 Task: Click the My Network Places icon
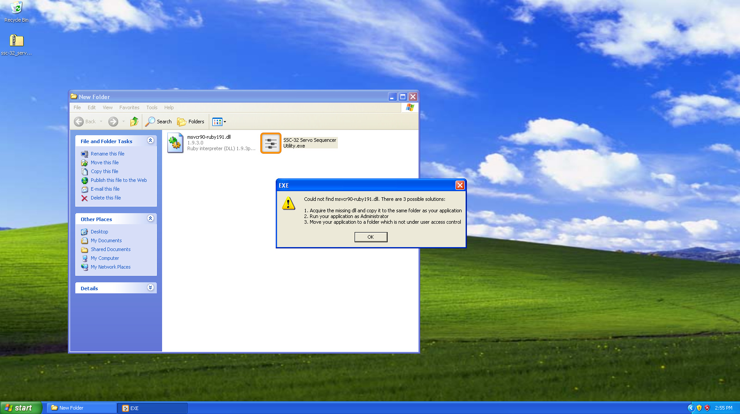[x=85, y=267]
